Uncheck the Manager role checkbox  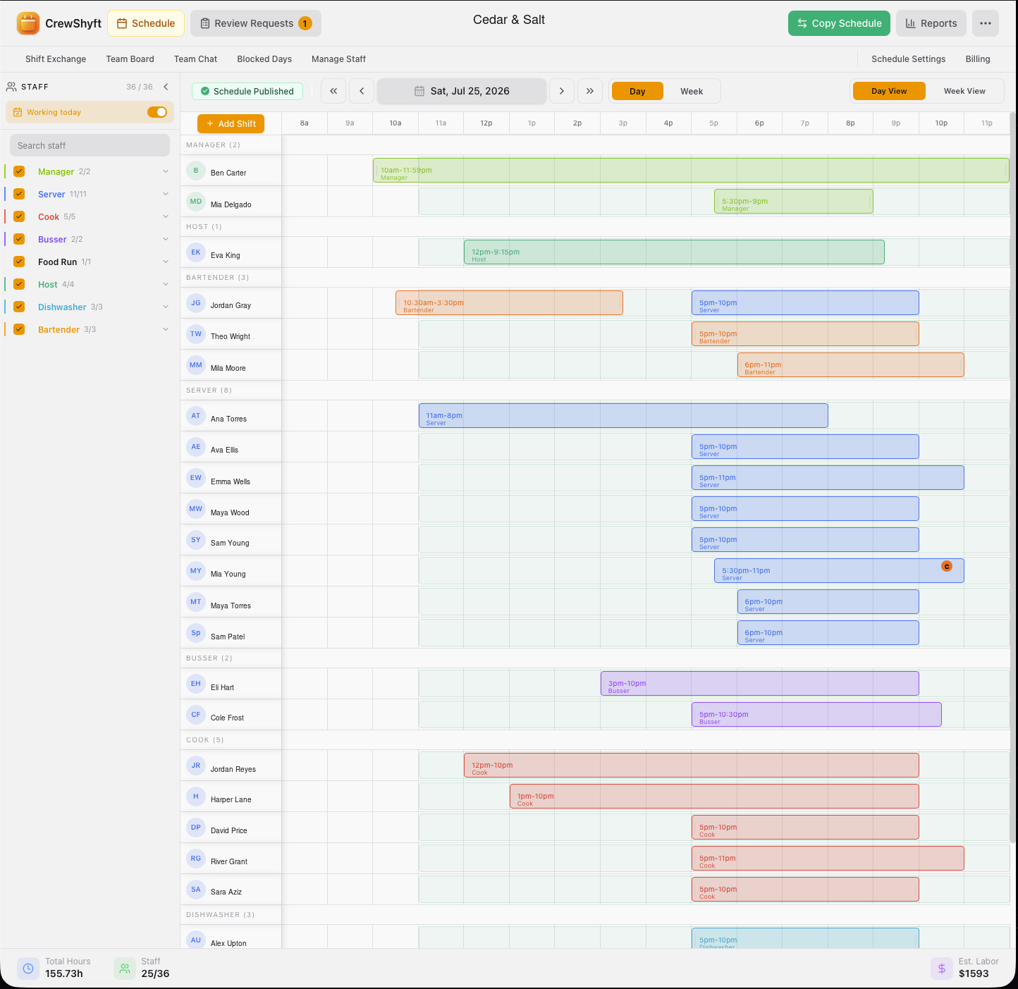[x=19, y=171]
